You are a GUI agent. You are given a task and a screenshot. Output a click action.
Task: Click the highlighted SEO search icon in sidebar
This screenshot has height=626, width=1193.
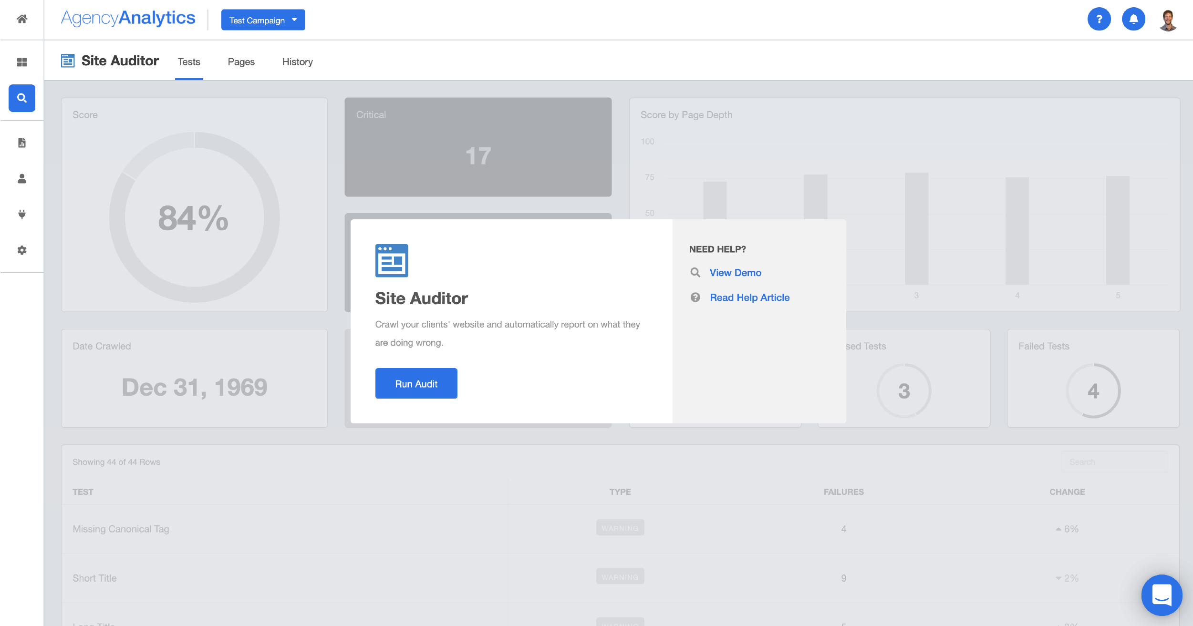[21, 98]
